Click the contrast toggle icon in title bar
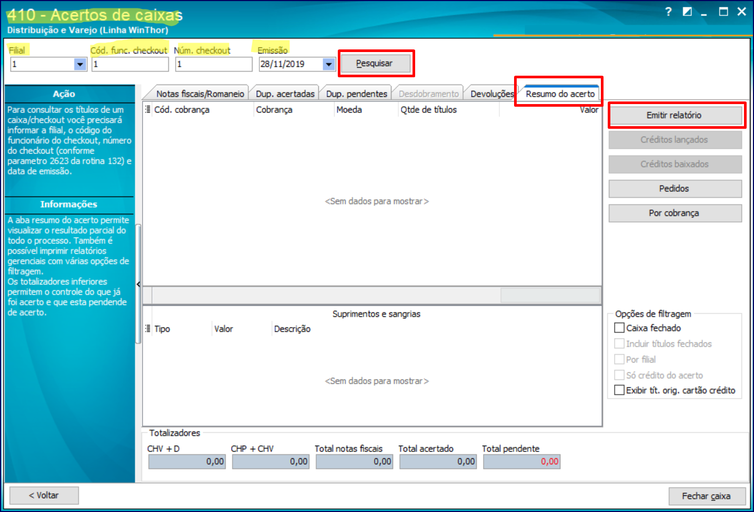Image resolution: width=754 pixels, height=512 pixels. [687, 12]
